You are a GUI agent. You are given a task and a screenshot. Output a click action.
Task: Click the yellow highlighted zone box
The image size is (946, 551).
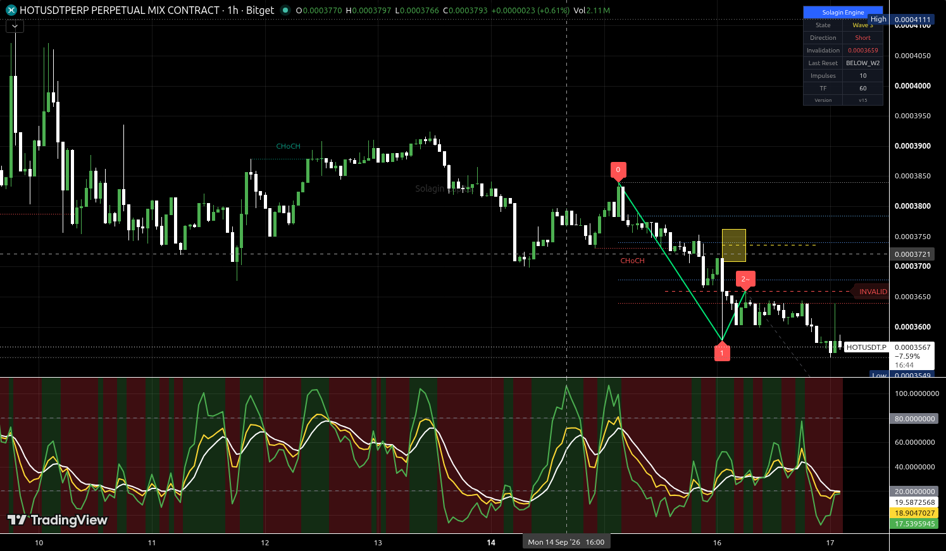click(734, 245)
